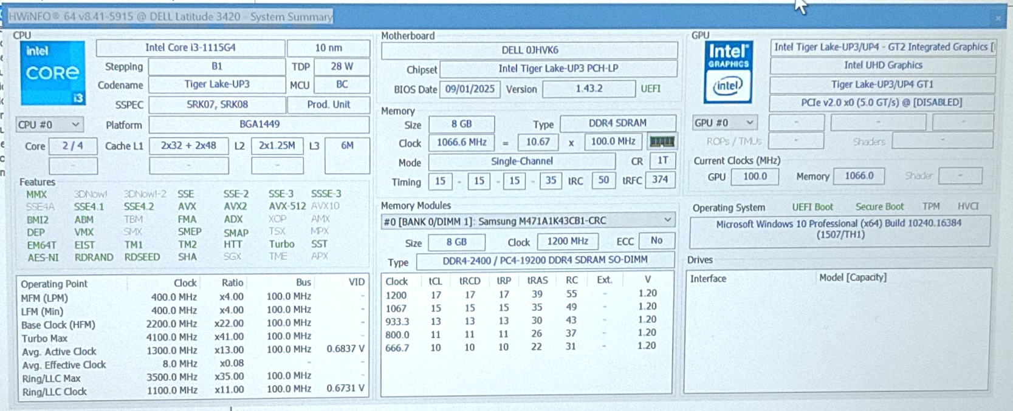Click the UEFI Boot indicator

(812, 207)
